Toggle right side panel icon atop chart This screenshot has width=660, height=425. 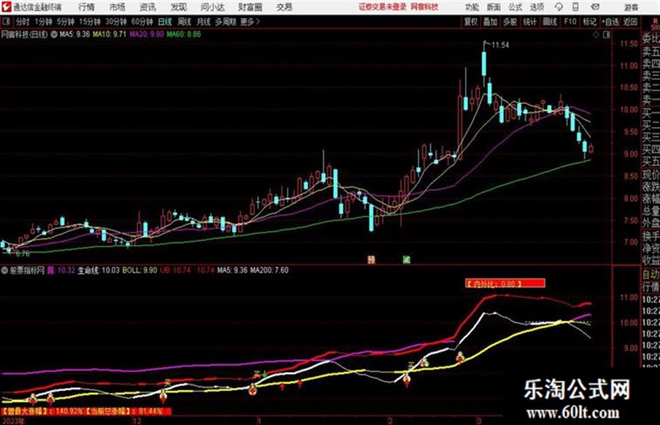click(606, 35)
